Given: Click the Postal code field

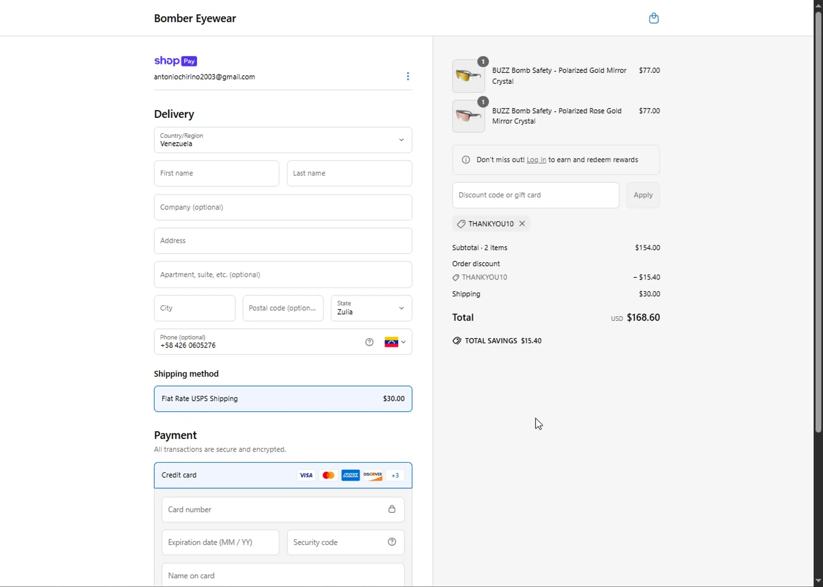Looking at the screenshot, I should [x=283, y=308].
